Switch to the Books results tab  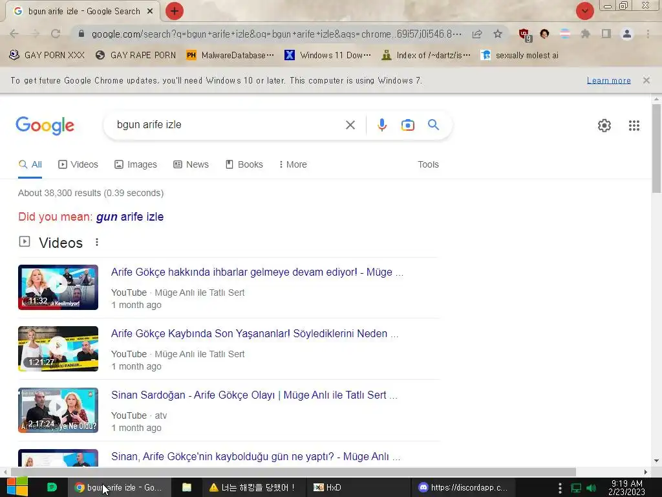(x=244, y=164)
